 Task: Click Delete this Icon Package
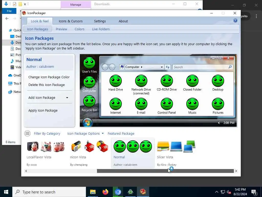pyautogui.click(x=47, y=85)
